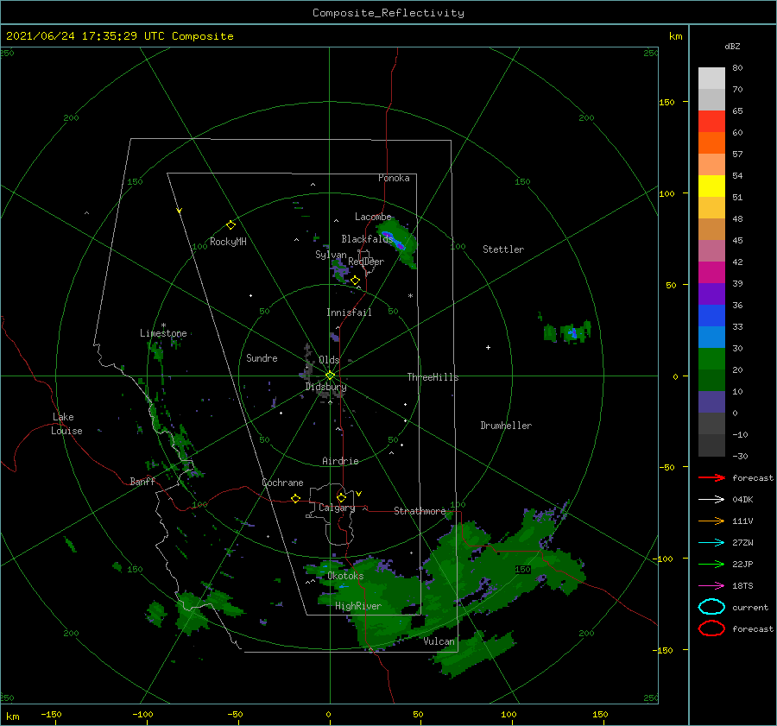Click the Lacombe city label
The width and height of the screenshot is (777, 726).
point(373,217)
